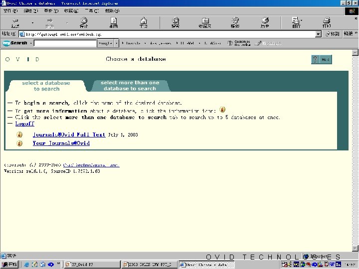Click the mySearch logo in toolbar
Image resolution: width=359 pixels, height=269 pixels.
coord(14,43)
